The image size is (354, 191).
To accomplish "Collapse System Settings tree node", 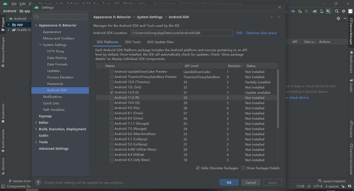I will (40, 45).
